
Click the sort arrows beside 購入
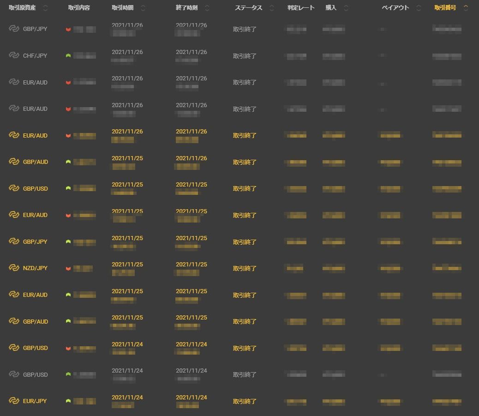[x=346, y=8]
